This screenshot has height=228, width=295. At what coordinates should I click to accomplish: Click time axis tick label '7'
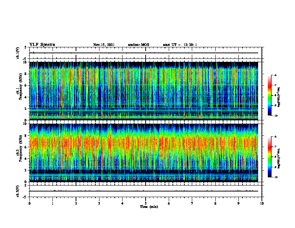[x=192, y=203]
